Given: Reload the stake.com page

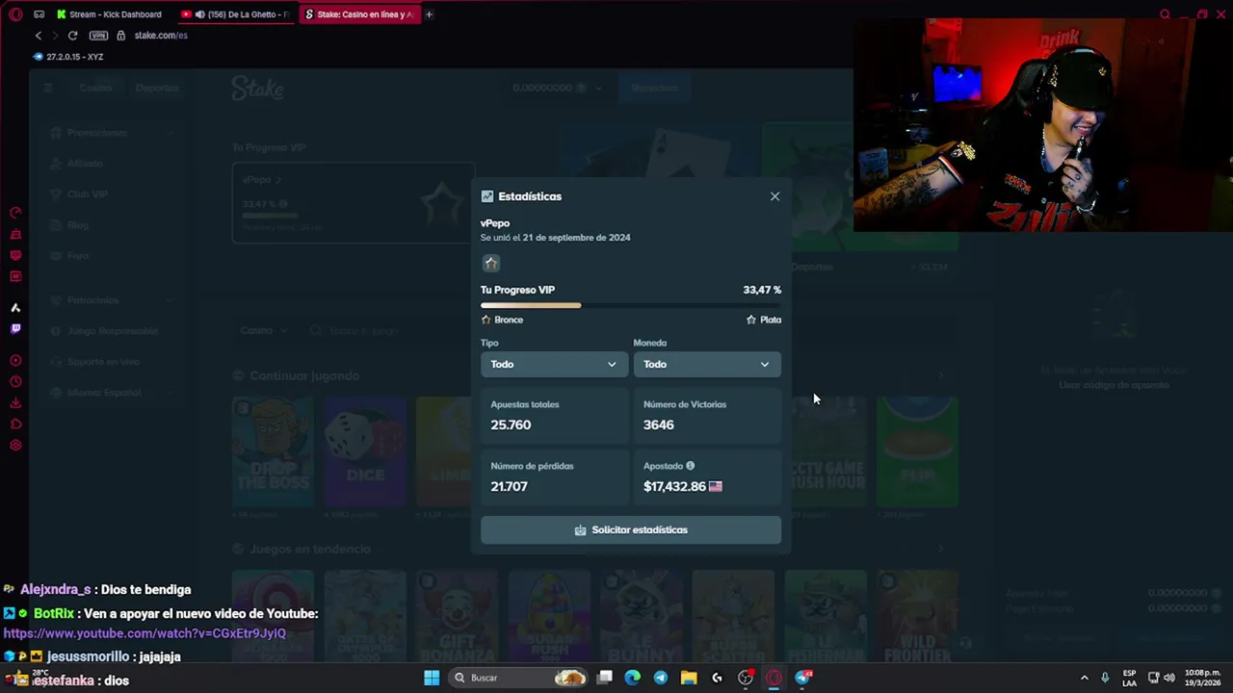Looking at the screenshot, I should (x=72, y=36).
